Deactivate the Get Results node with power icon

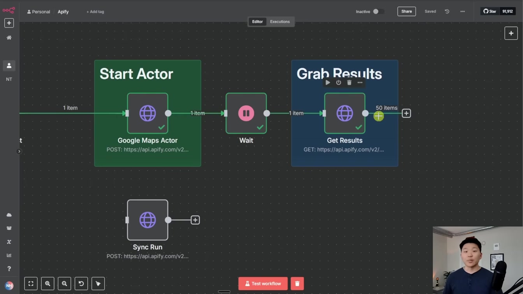[x=339, y=82]
